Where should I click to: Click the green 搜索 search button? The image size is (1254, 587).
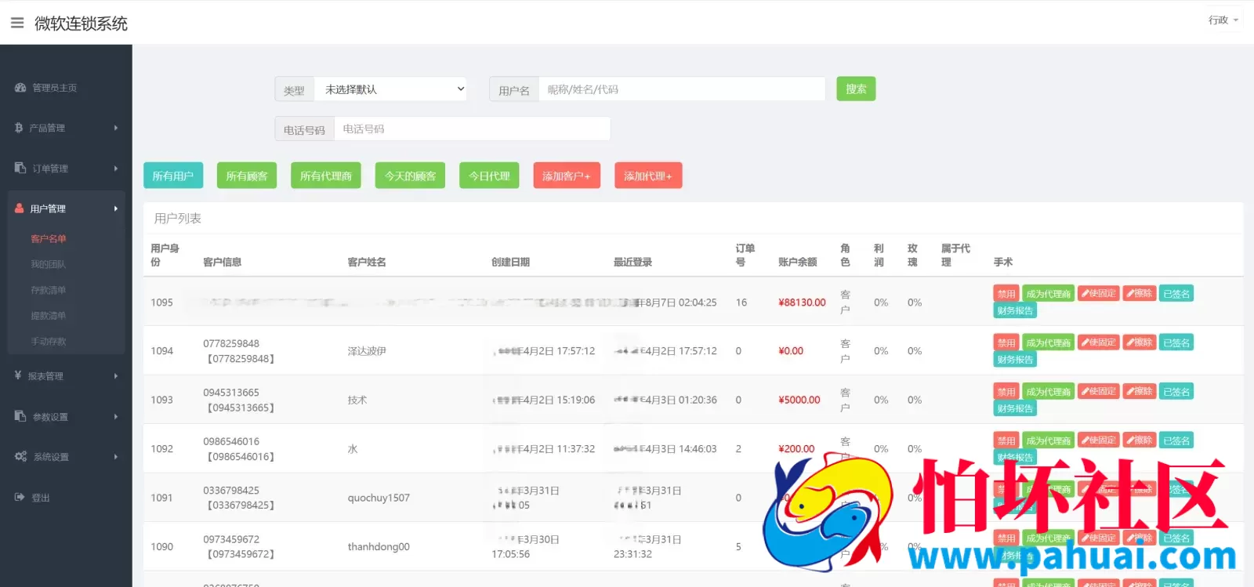[856, 89]
